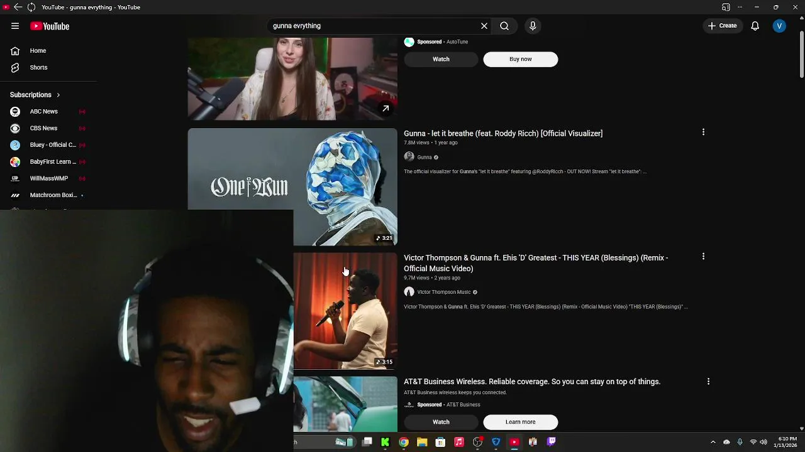The image size is (805, 452).
Task: Open more options for 'let it breathe' video
Action: click(703, 132)
